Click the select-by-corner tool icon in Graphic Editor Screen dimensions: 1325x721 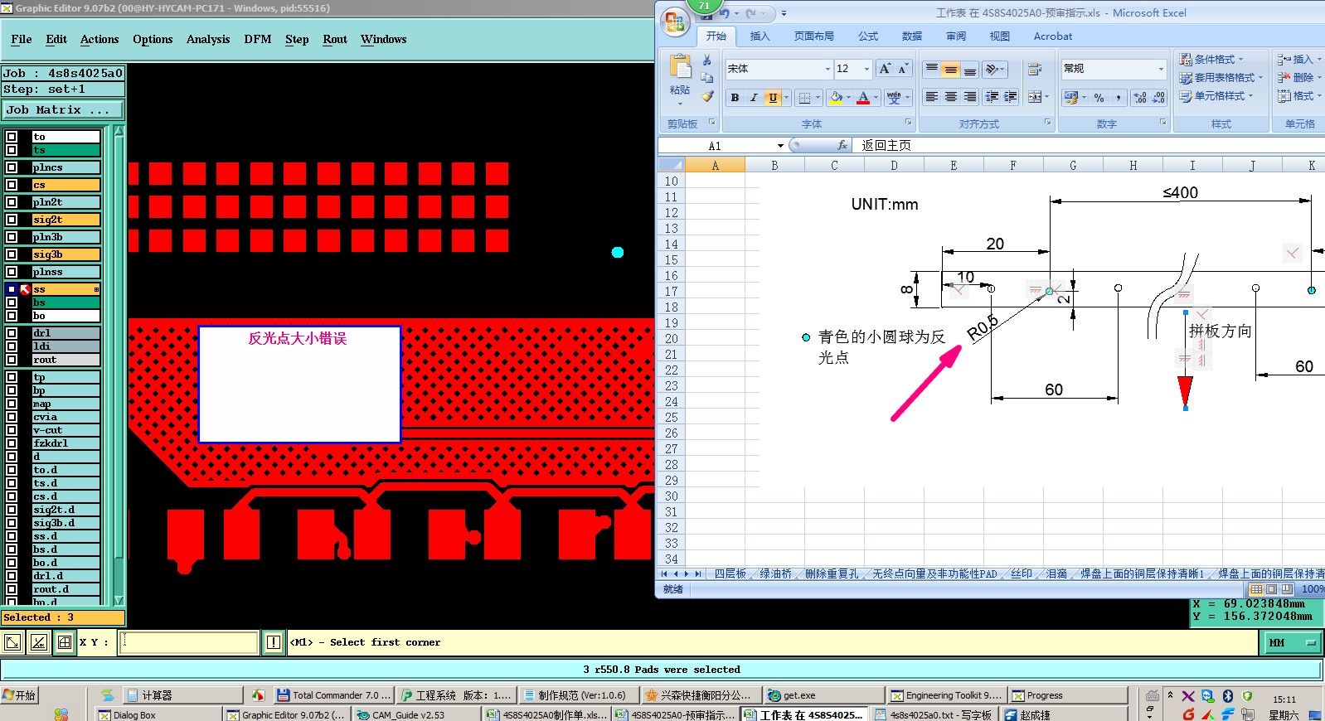12,642
